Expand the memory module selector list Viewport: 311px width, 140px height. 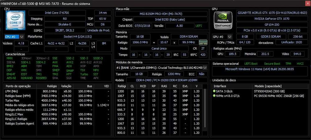(x=205, y=68)
